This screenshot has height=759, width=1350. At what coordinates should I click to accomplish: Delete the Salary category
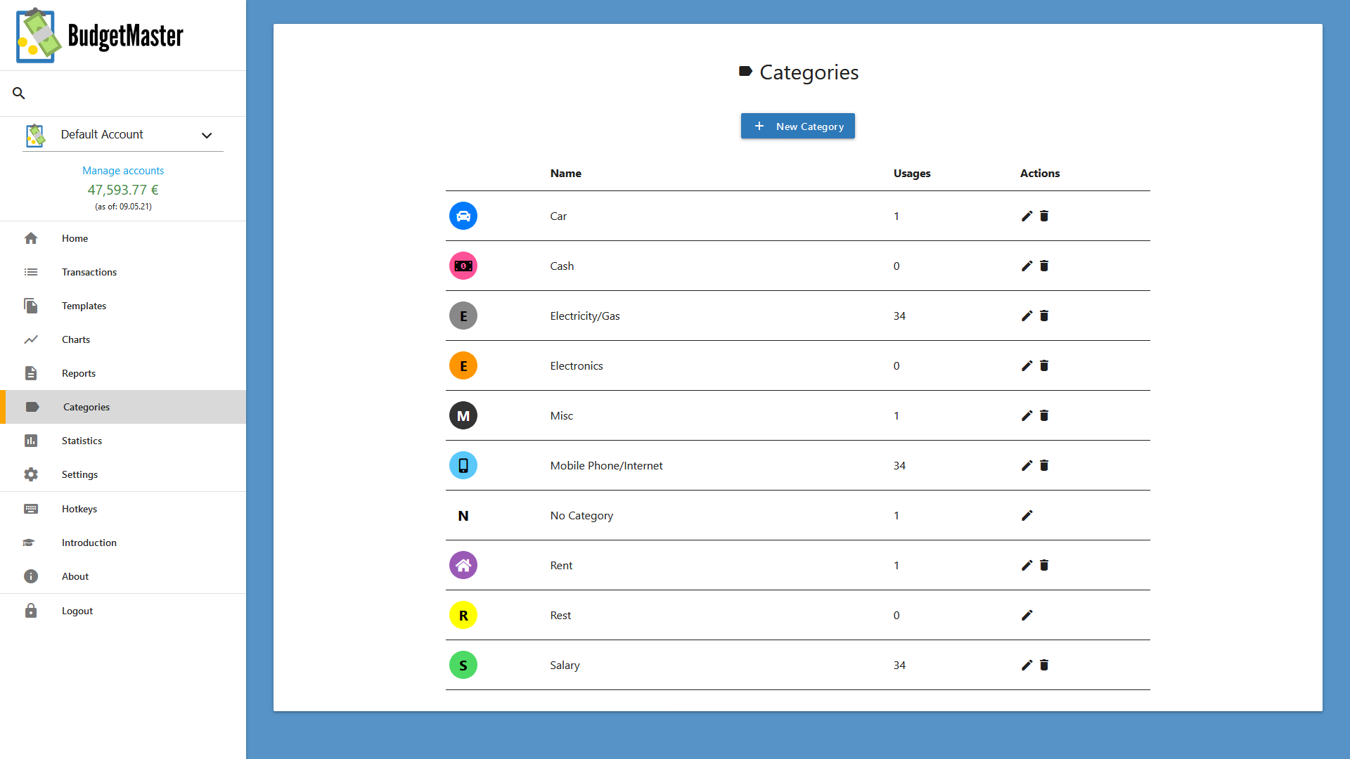pyautogui.click(x=1044, y=665)
